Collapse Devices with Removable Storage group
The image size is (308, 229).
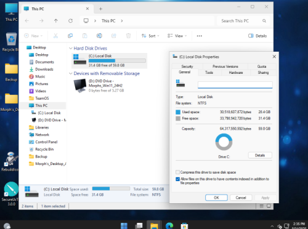pos(71,73)
